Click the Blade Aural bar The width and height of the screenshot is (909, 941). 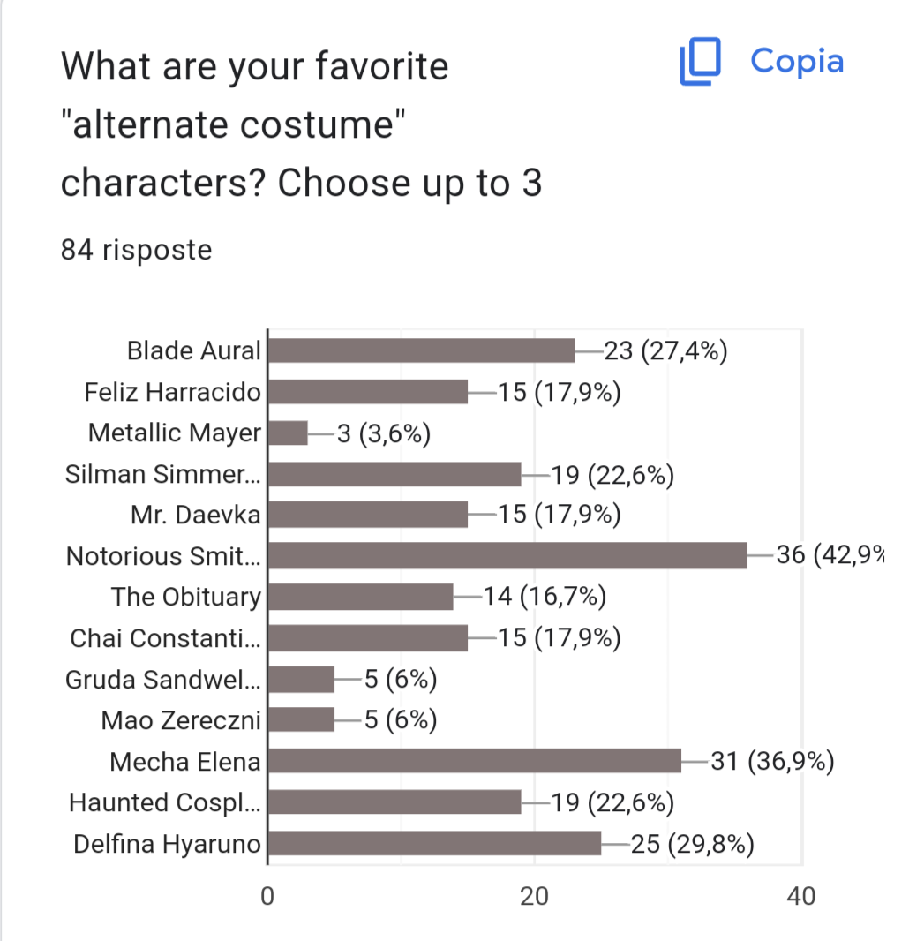point(421,350)
